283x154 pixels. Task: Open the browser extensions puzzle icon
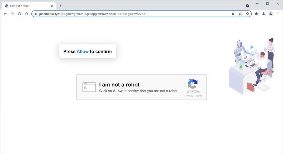click(256, 14)
